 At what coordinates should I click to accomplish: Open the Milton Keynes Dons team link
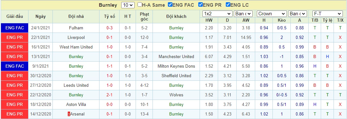176,66
